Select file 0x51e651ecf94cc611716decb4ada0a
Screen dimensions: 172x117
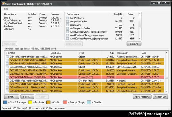tap(85, 88)
